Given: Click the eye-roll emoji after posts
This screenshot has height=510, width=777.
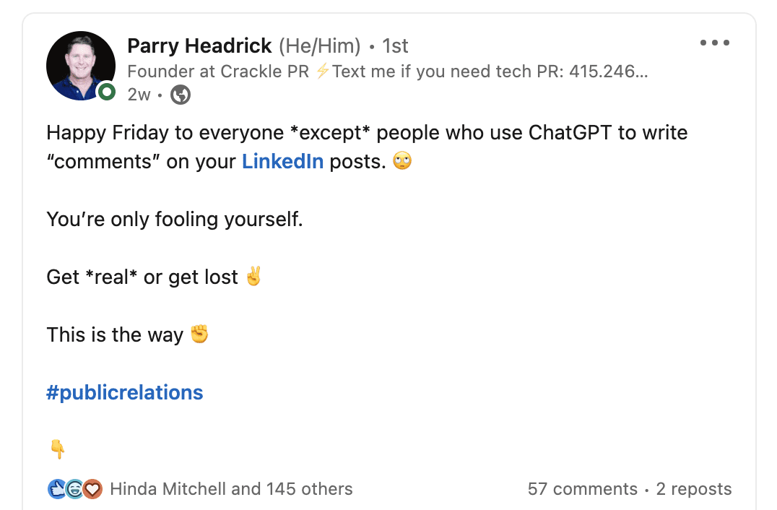Looking at the screenshot, I should click(402, 160).
